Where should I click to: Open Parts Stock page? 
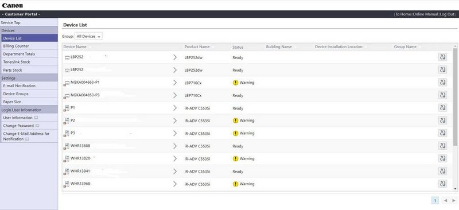(x=30, y=70)
